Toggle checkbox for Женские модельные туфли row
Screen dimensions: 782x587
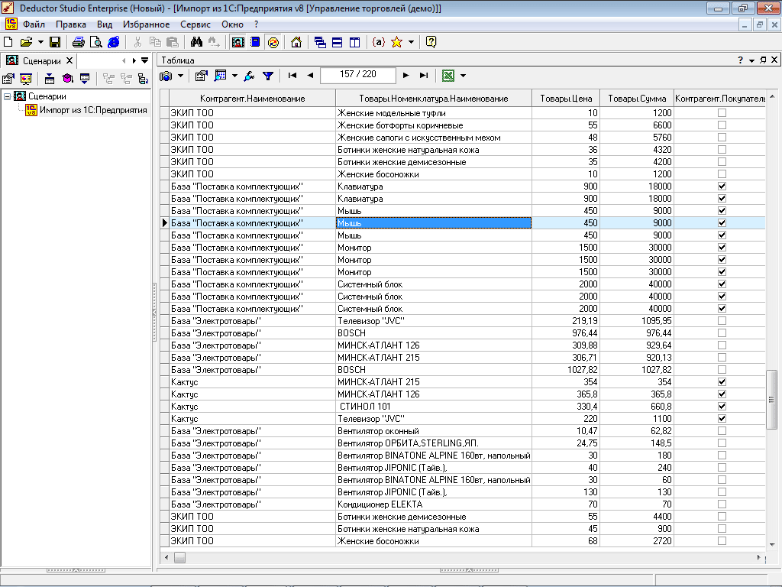pos(722,113)
